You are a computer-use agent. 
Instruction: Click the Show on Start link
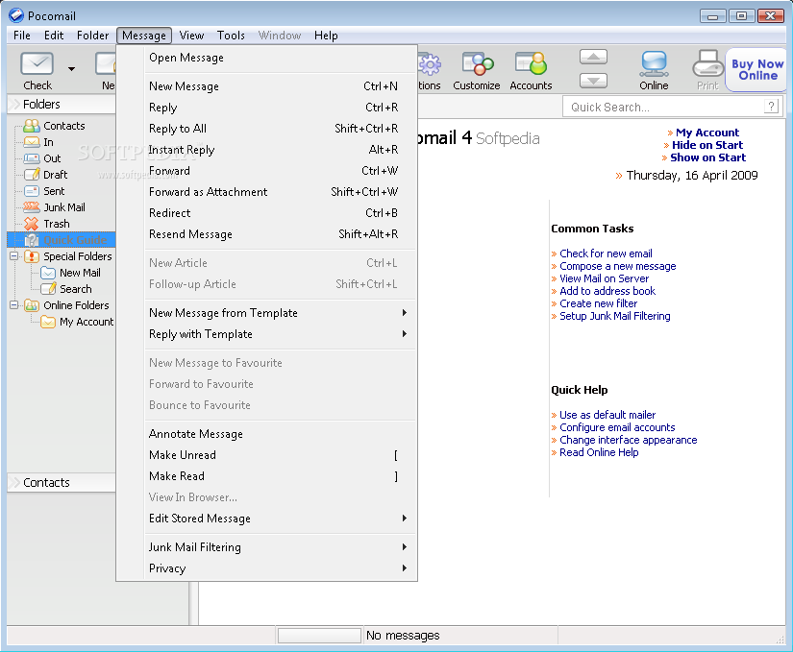pos(707,157)
